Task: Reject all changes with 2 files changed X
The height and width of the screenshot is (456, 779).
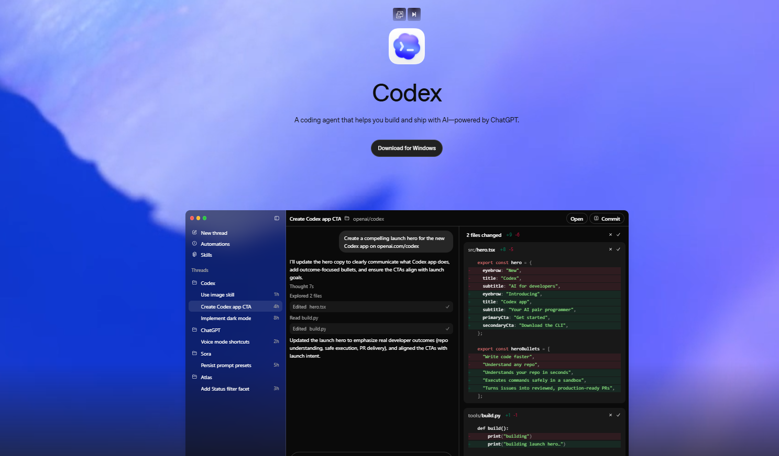Action: 610,235
